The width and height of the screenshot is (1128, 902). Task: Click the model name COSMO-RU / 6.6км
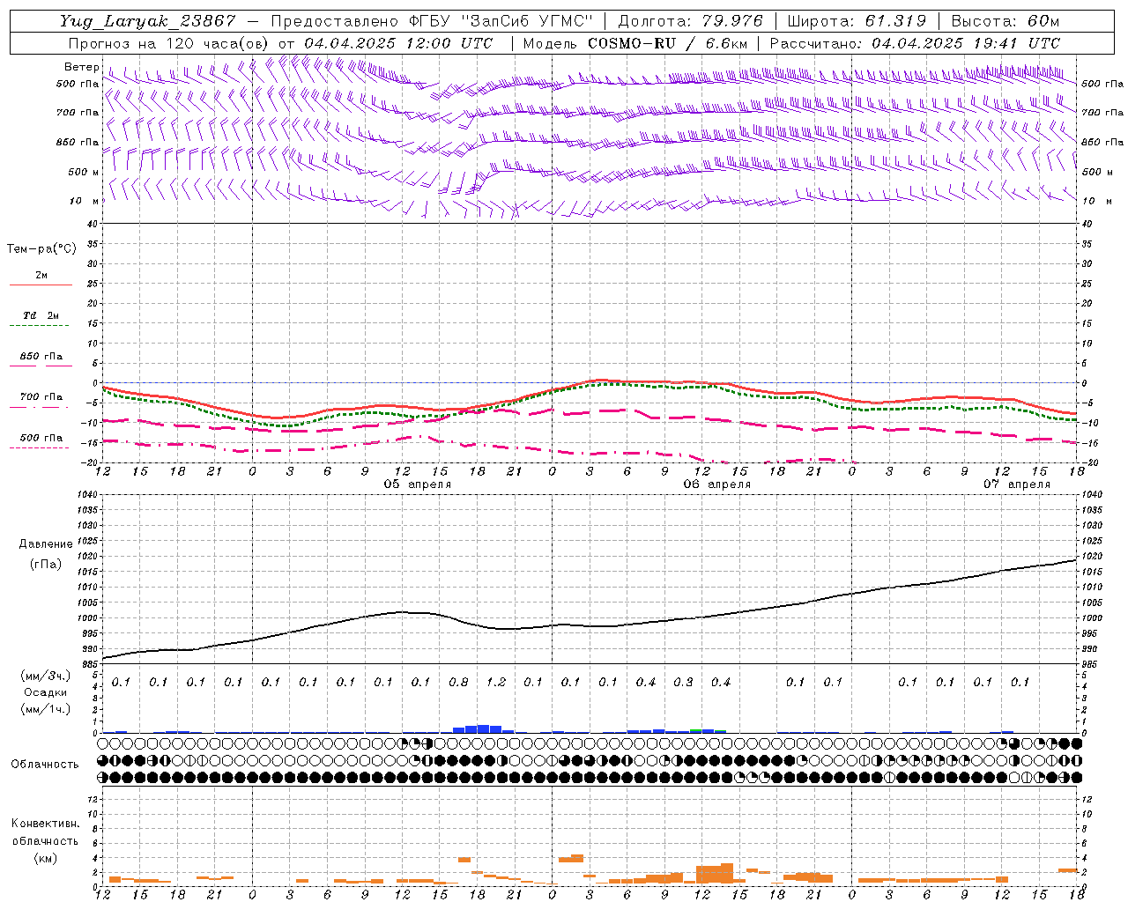[667, 43]
